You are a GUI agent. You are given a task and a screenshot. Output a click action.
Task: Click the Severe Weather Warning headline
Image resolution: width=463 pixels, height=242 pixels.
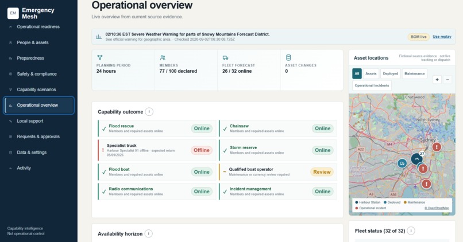(187, 34)
